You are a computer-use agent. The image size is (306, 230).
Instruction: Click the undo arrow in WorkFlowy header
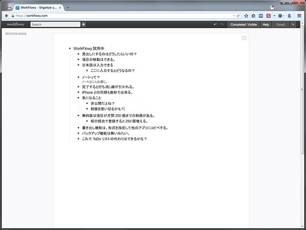click(x=216, y=24)
